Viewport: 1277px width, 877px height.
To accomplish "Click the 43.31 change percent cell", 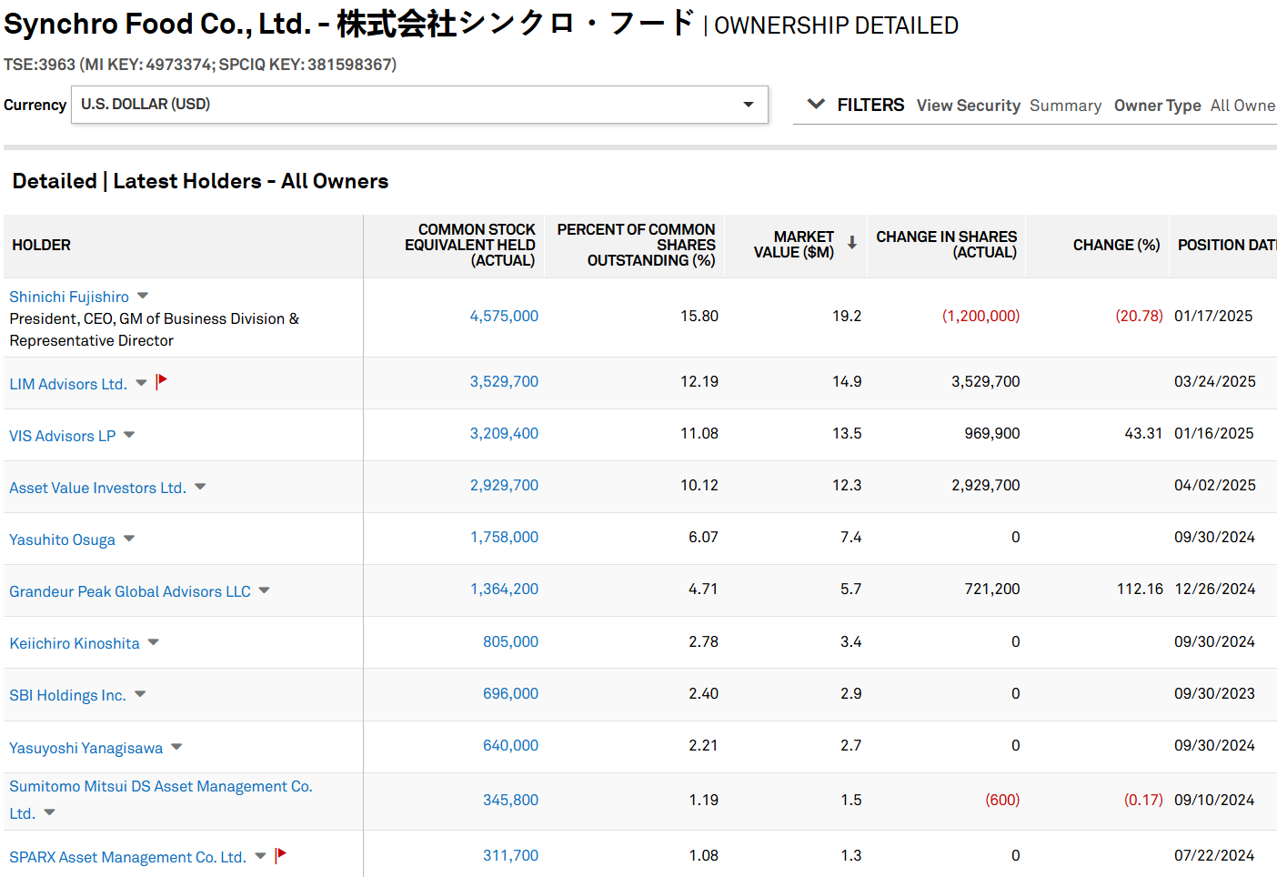I will [1143, 433].
